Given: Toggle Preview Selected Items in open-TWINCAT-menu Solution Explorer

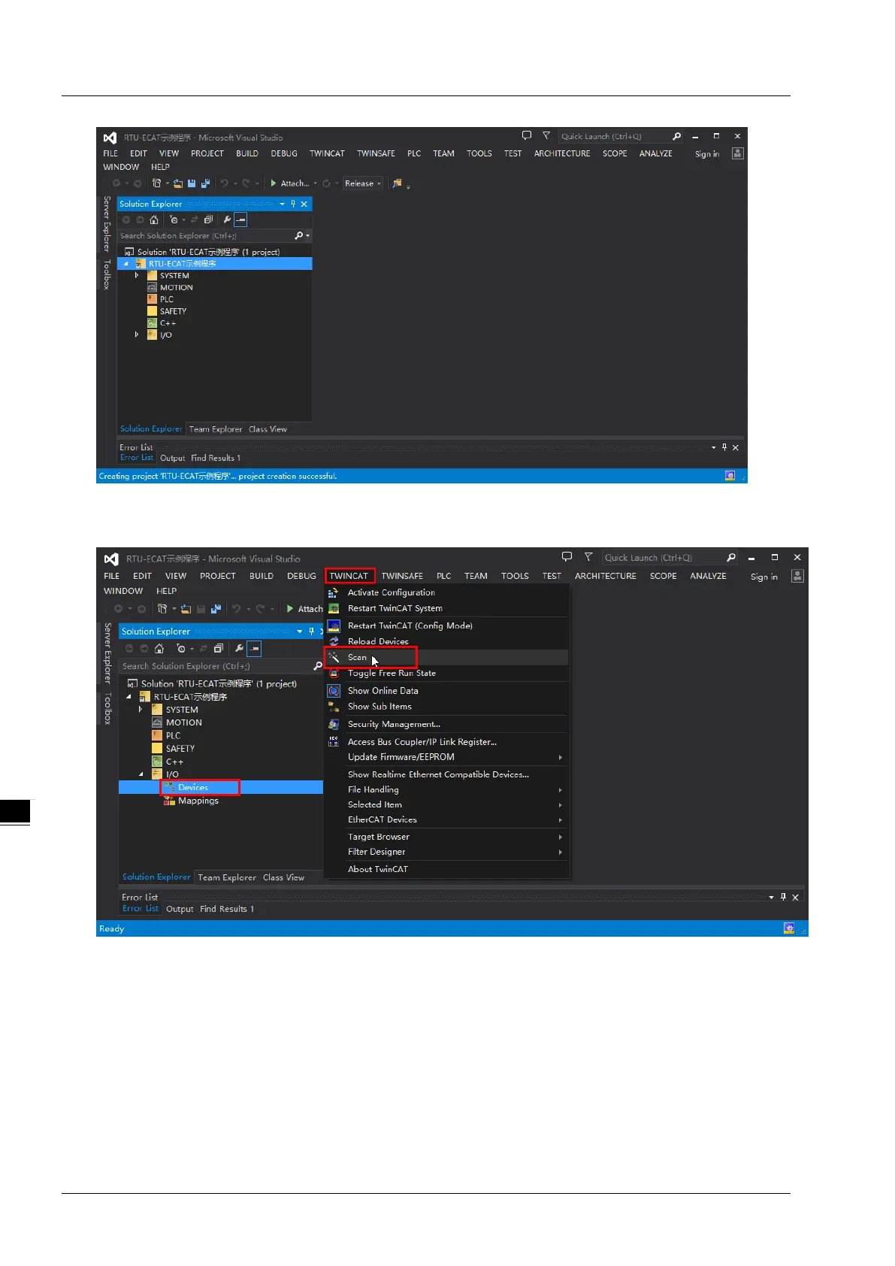Looking at the screenshot, I should tap(255, 649).
